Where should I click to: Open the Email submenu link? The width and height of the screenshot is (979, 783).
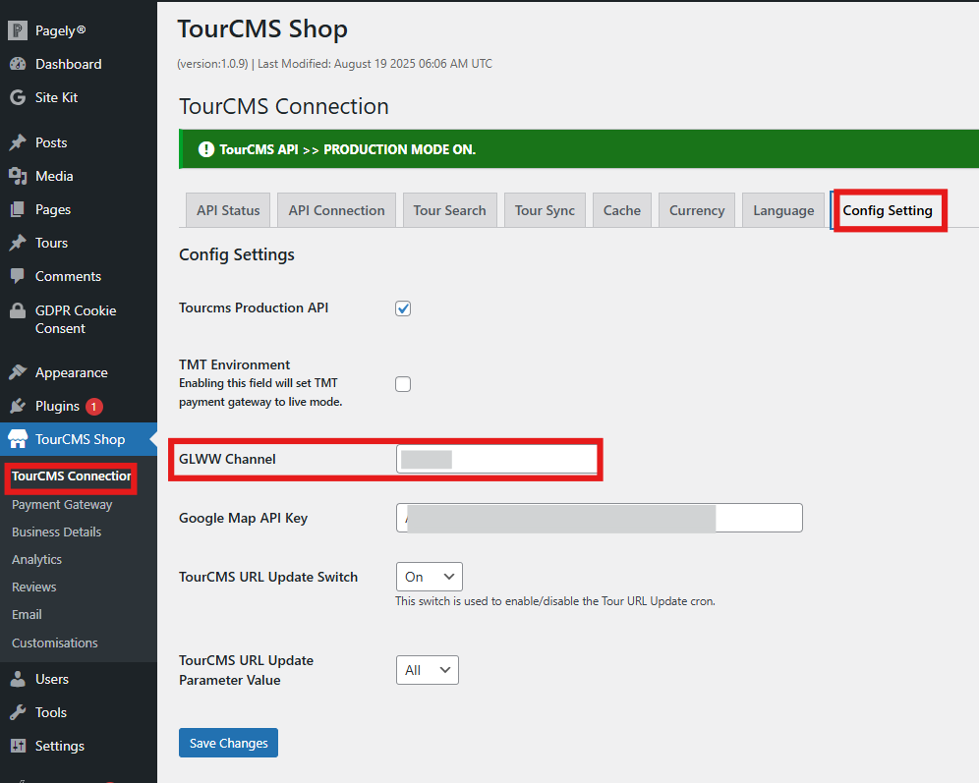pos(27,615)
